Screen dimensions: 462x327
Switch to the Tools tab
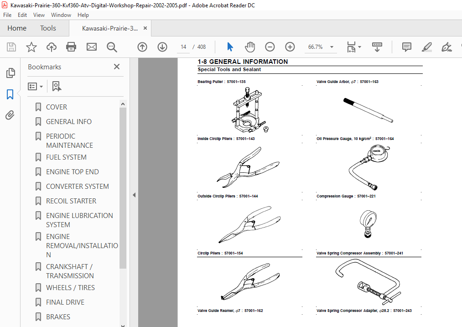(48, 28)
